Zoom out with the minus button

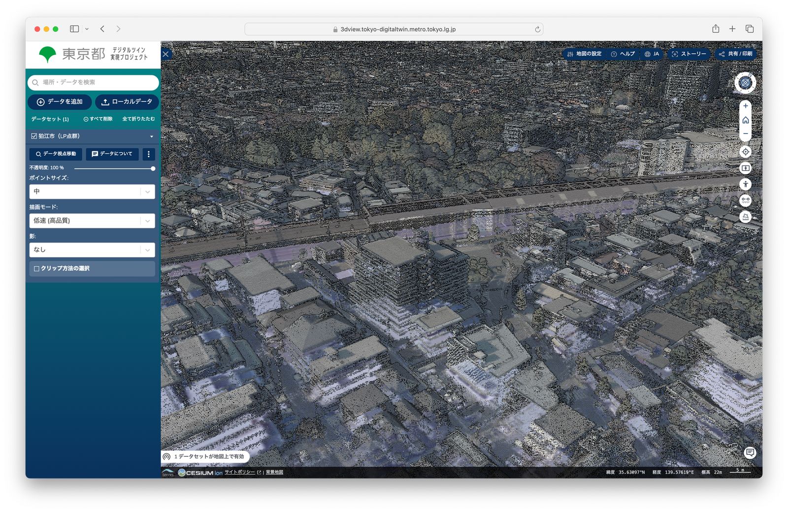tap(745, 134)
